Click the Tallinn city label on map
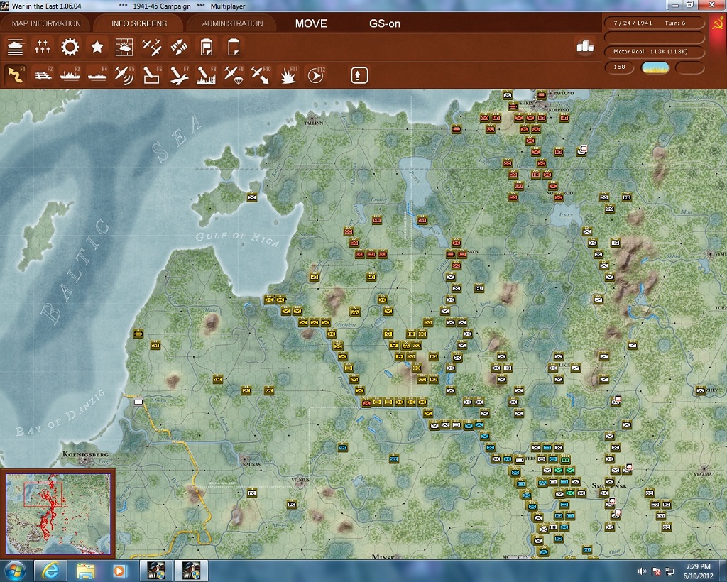Viewport: 727px width, 582px height. click(x=314, y=123)
